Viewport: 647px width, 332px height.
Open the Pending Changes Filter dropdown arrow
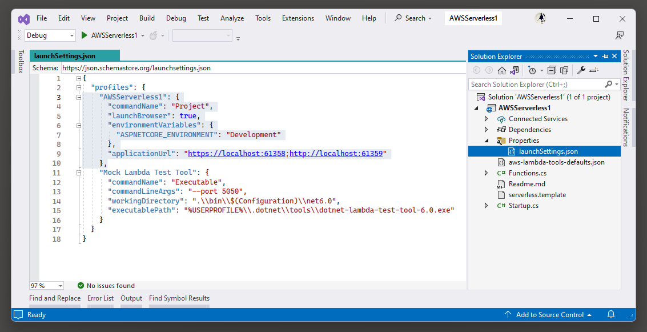[x=542, y=71]
